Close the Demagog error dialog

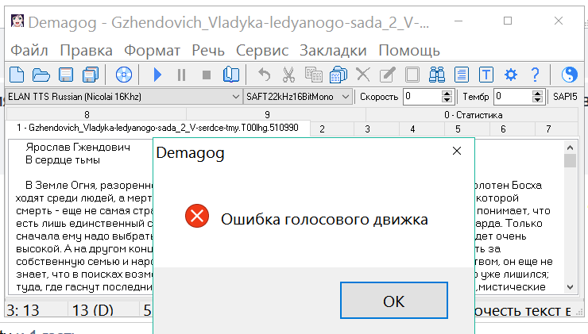pyautogui.click(x=457, y=151)
